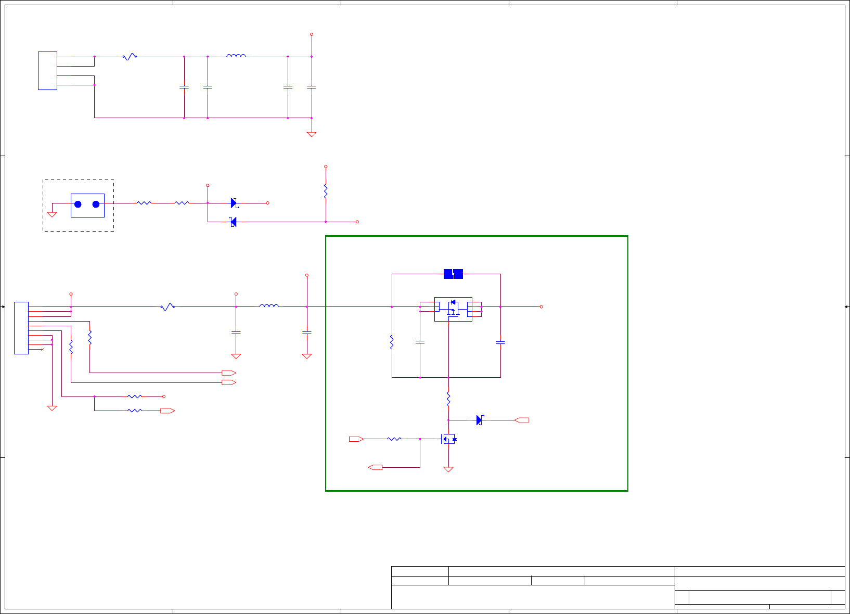
Task: Select the upper Schottky diode right of the dashed box
Action: click(234, 203)
